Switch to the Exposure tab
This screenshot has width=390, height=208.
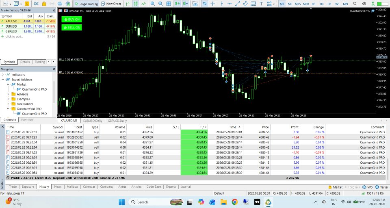pos(28,186)
